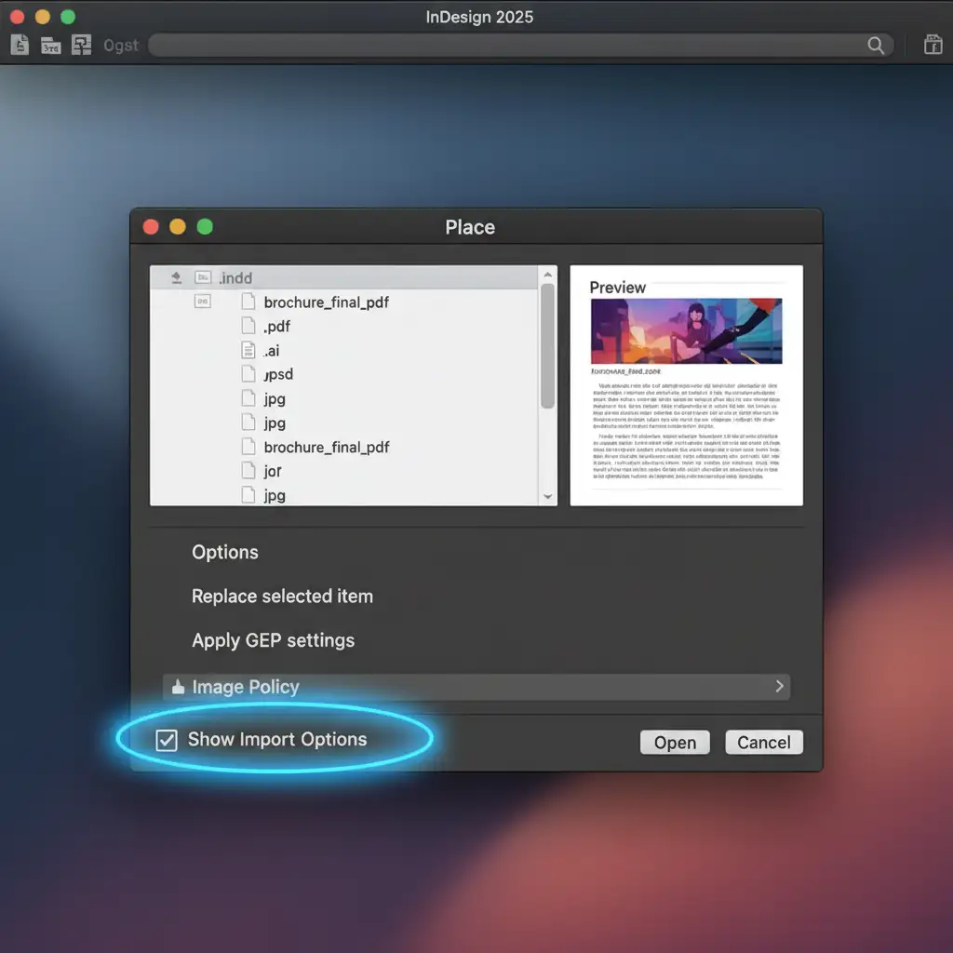Click the panel icon at the toolbar's far right
953x953 pixels.
coord(933,45)
